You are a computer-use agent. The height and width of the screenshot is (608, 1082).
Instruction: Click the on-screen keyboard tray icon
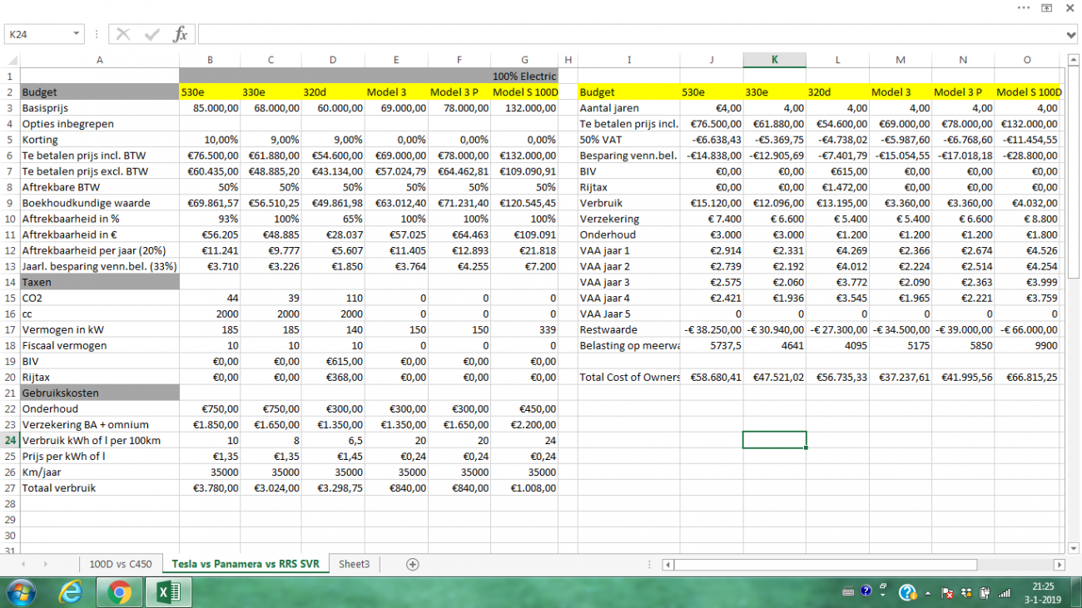pyautogui.click(x=848, y=592)
